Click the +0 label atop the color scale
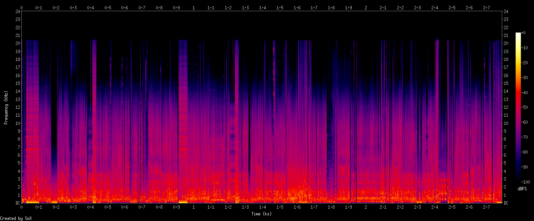 point(523,33)
